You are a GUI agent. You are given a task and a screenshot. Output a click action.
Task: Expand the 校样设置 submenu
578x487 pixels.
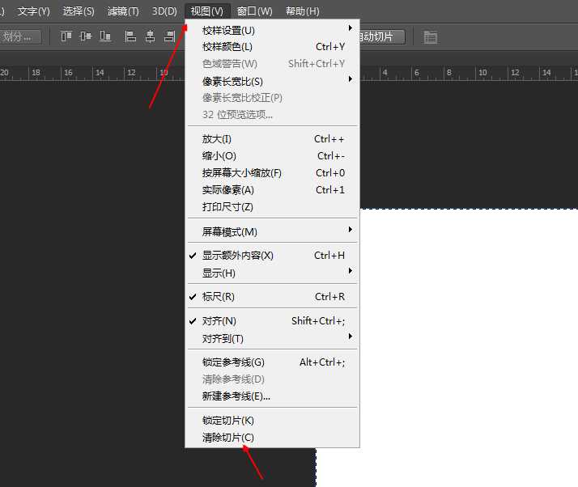228,30
